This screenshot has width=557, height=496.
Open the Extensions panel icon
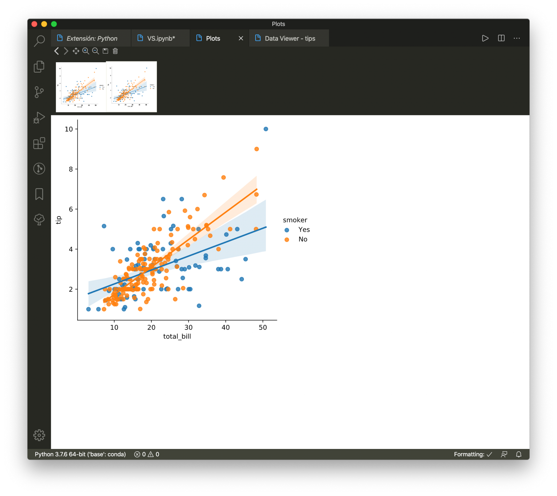[39, 143]
